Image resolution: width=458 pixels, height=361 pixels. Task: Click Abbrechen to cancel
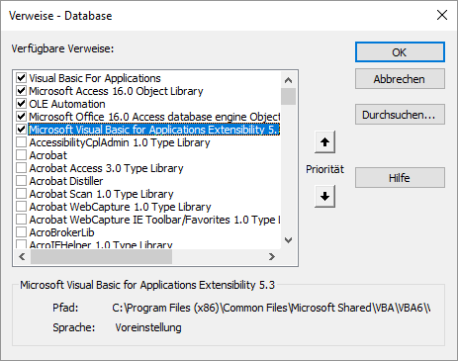(x=400, y=79)
